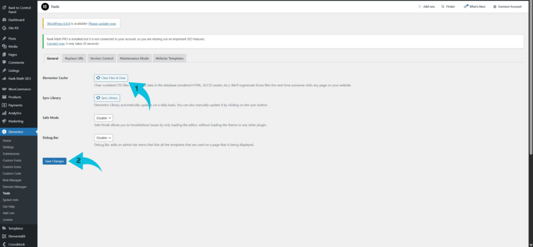533x247 pixels.
Task: Click the Media icon in the sidebar
Action: coord(4,47)
